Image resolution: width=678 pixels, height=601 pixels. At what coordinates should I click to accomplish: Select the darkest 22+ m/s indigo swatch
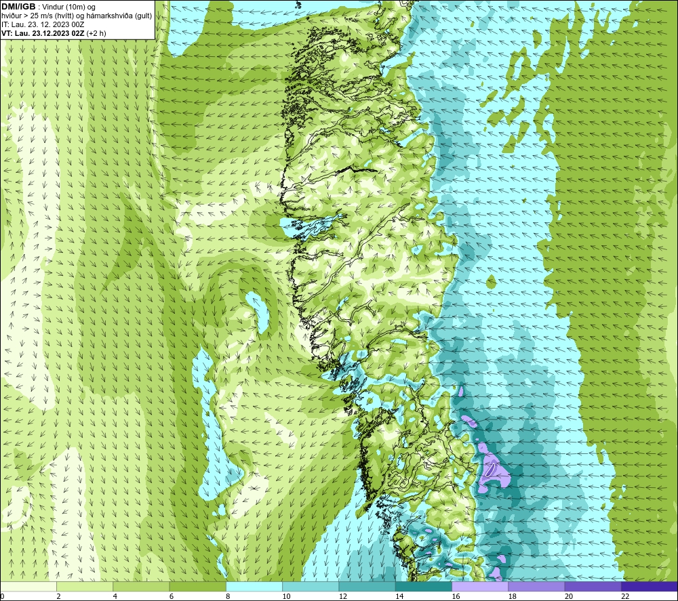click(x=650, y=586)
